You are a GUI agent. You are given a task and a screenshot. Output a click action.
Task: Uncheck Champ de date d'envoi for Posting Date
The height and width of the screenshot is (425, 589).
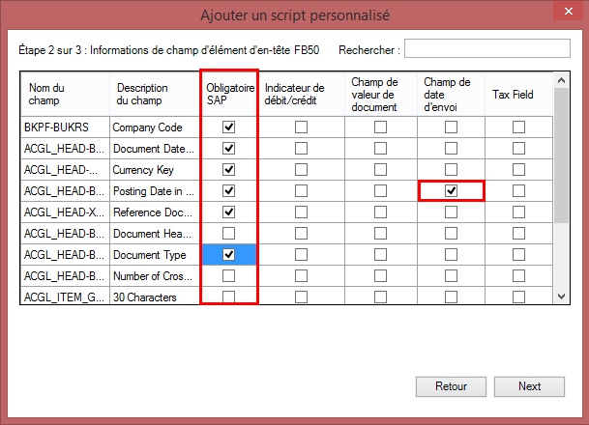(451, 191)
